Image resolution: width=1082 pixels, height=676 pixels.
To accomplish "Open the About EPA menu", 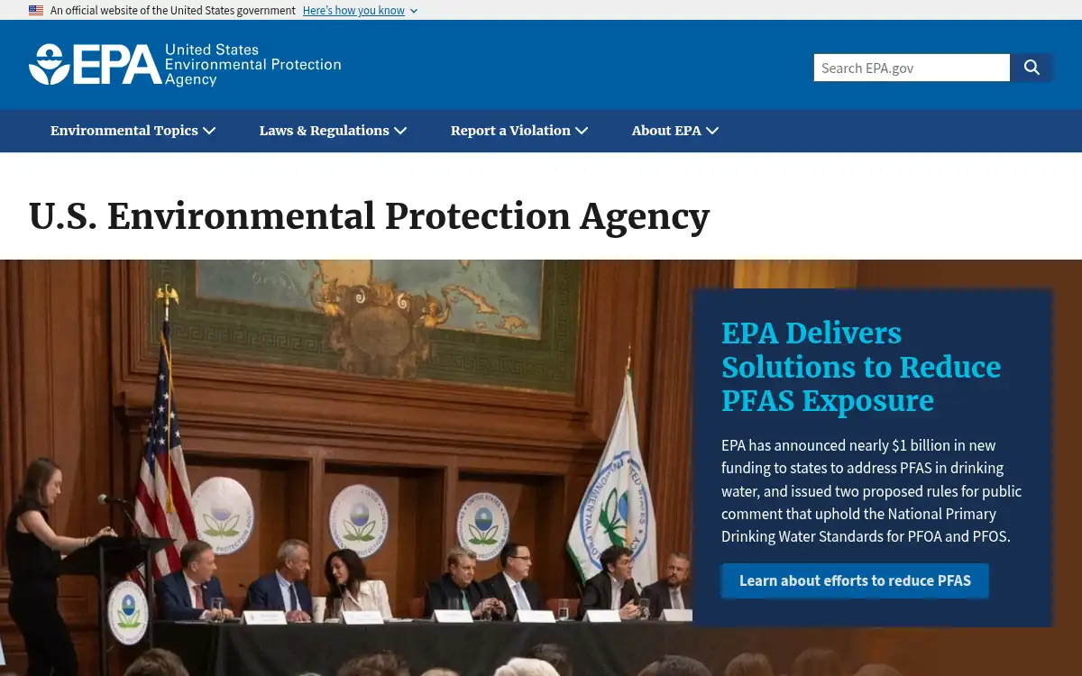I will click(x=674, y=131).
